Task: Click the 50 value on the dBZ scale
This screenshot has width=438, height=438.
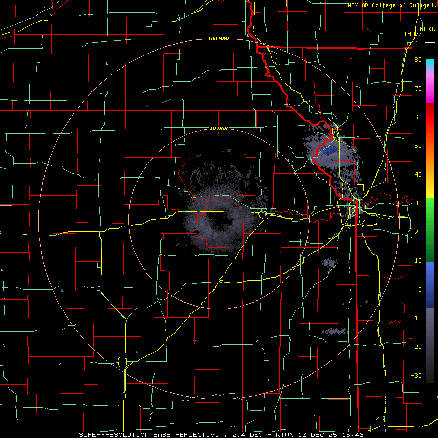Action: (418, 146)
